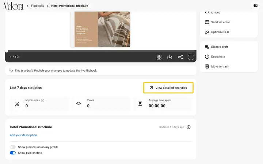Image resolution: width=263 pixels, height=164 pixels.
Task: Click the Impressions info icon
Action: pos(43,101)
